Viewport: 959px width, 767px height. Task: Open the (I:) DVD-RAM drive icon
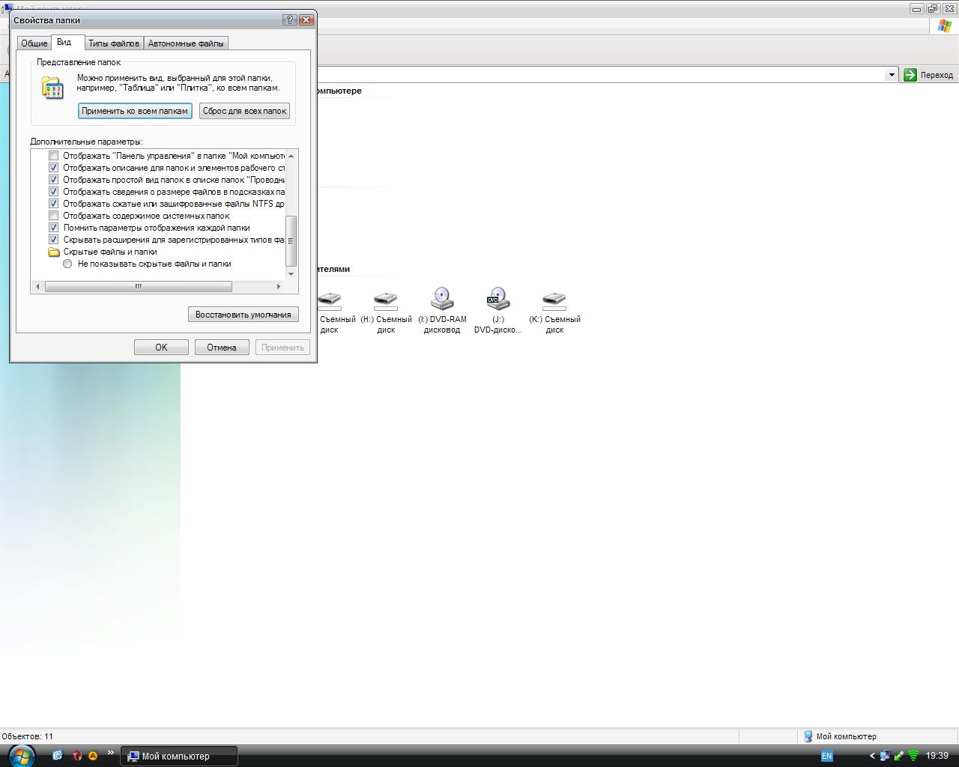pyautogui.click(x=442, y=300)
